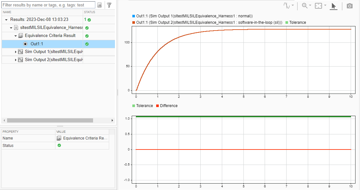360x190 pixels.
Task: Click the green pass check next to Out1:1
Action: [x=86, y=44]
